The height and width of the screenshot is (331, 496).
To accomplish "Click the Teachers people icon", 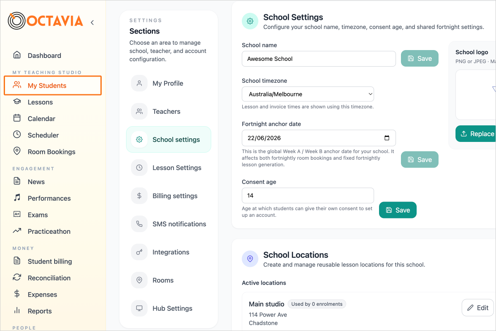I will coord(139,111).
